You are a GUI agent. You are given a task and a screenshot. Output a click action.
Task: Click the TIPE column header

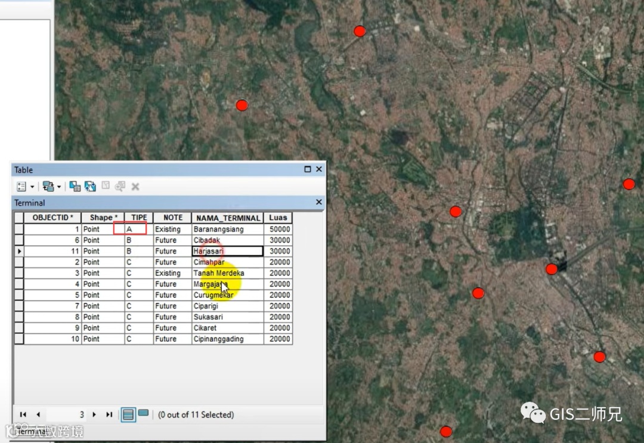point(139,218)
